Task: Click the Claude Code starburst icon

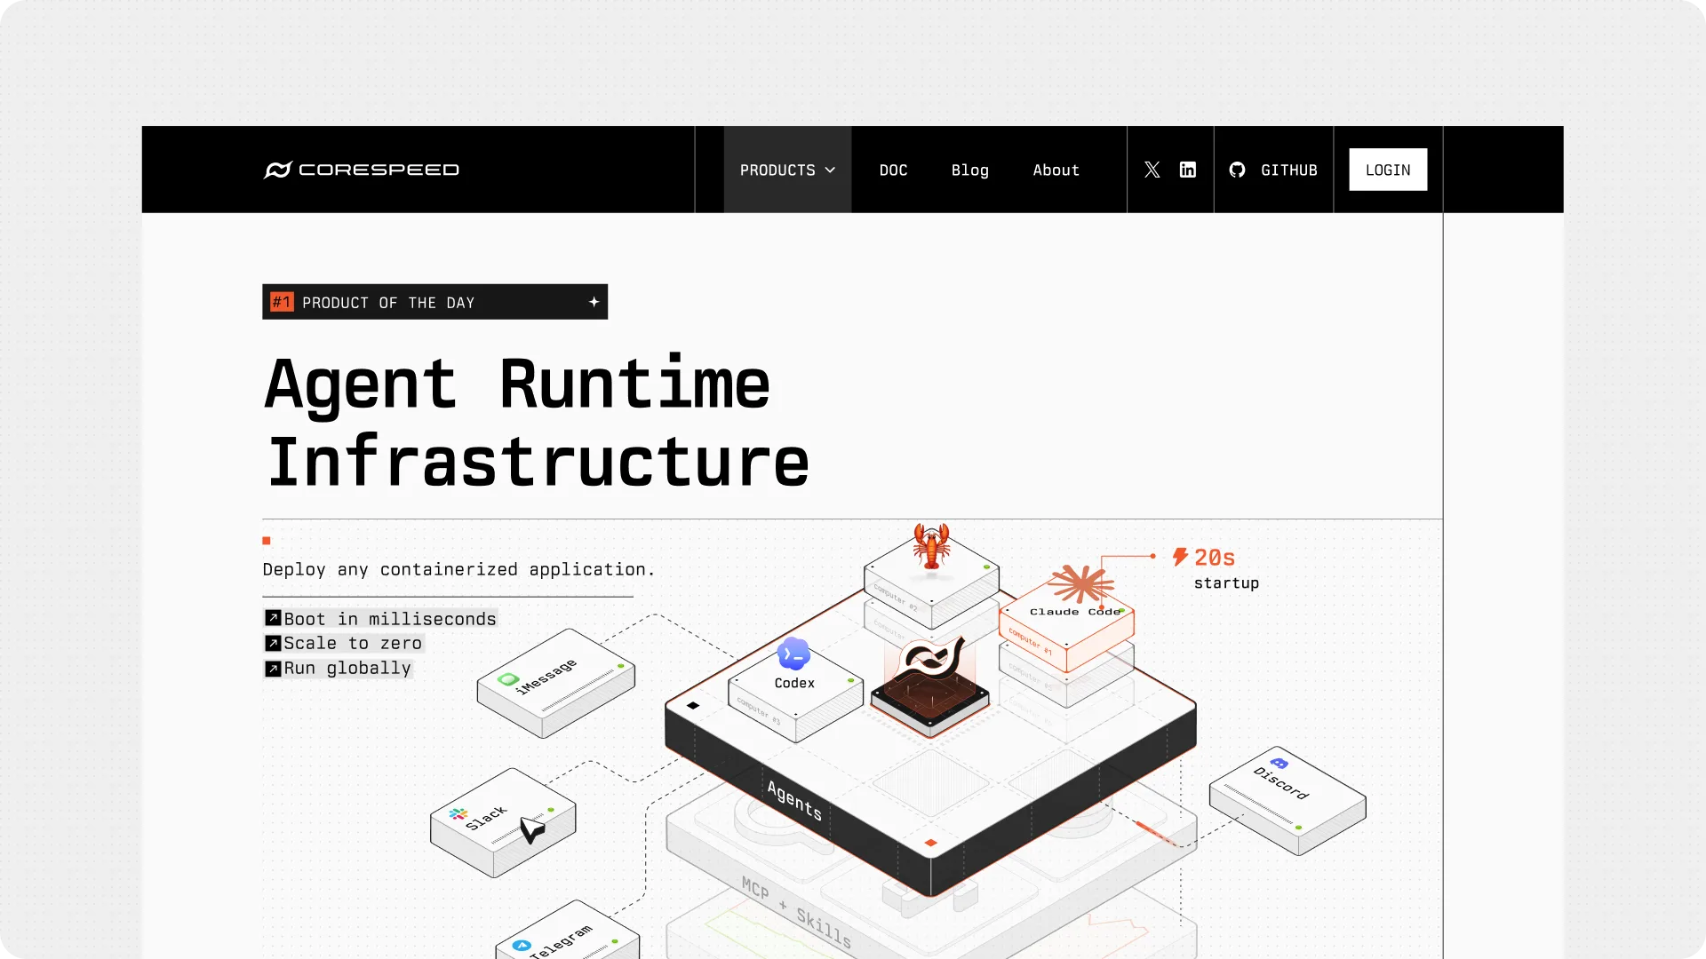Action: tap(1080, 584)
